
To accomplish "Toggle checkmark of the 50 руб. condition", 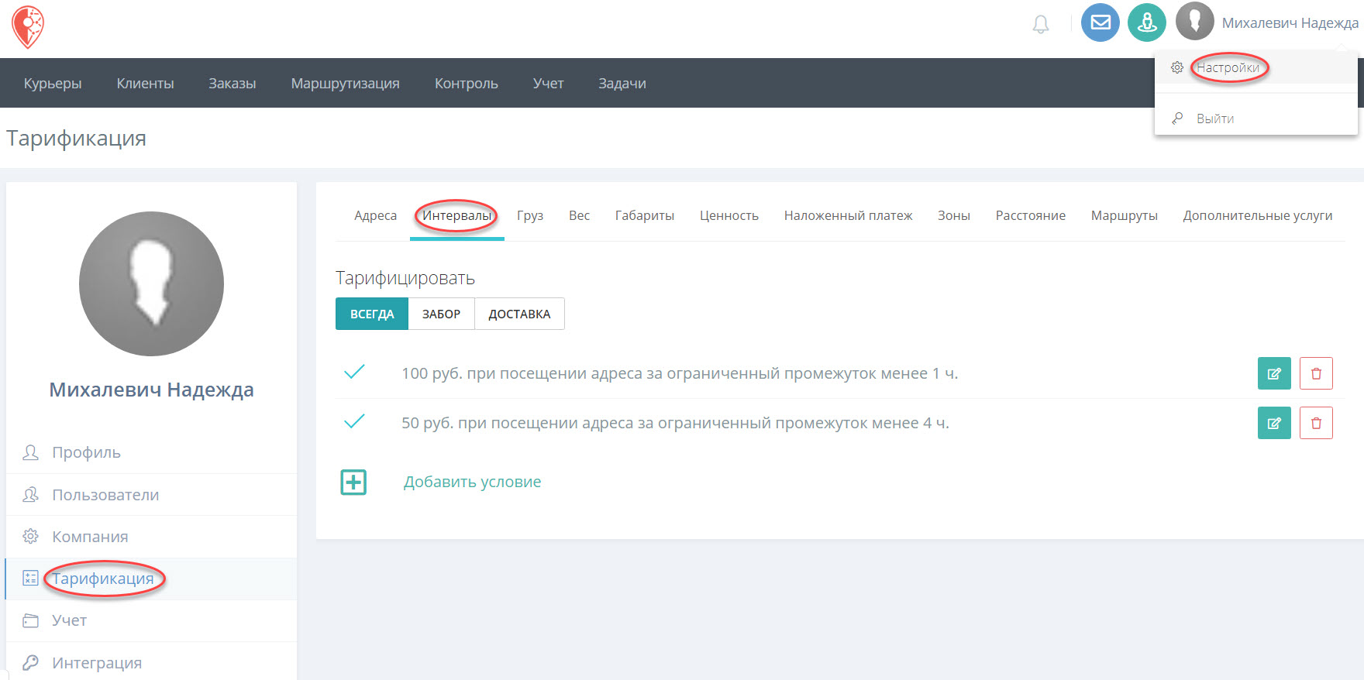I will 354,421.
